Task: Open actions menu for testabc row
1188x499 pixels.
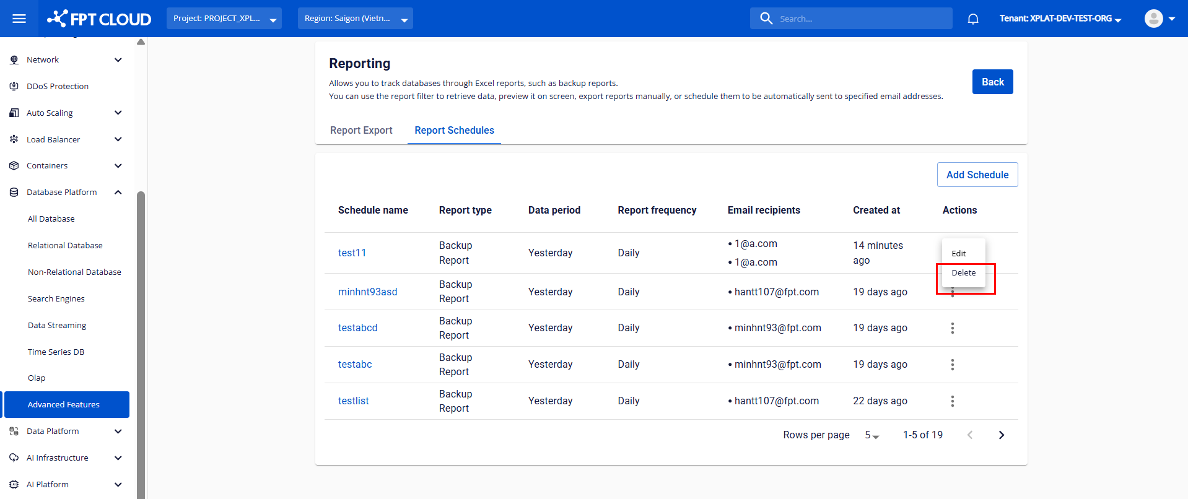Action: (953, 365)
